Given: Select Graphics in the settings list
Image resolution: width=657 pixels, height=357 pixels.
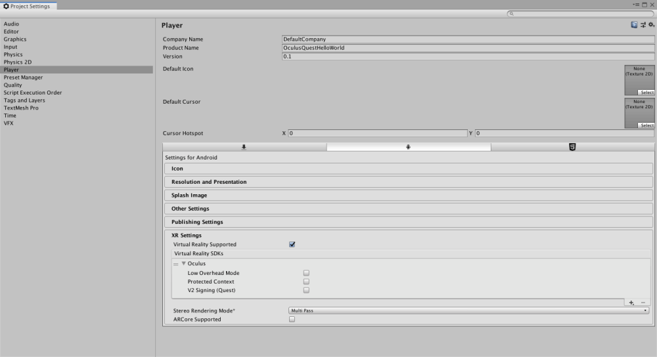Looking at the screenshot, I should tap(15, 39).
